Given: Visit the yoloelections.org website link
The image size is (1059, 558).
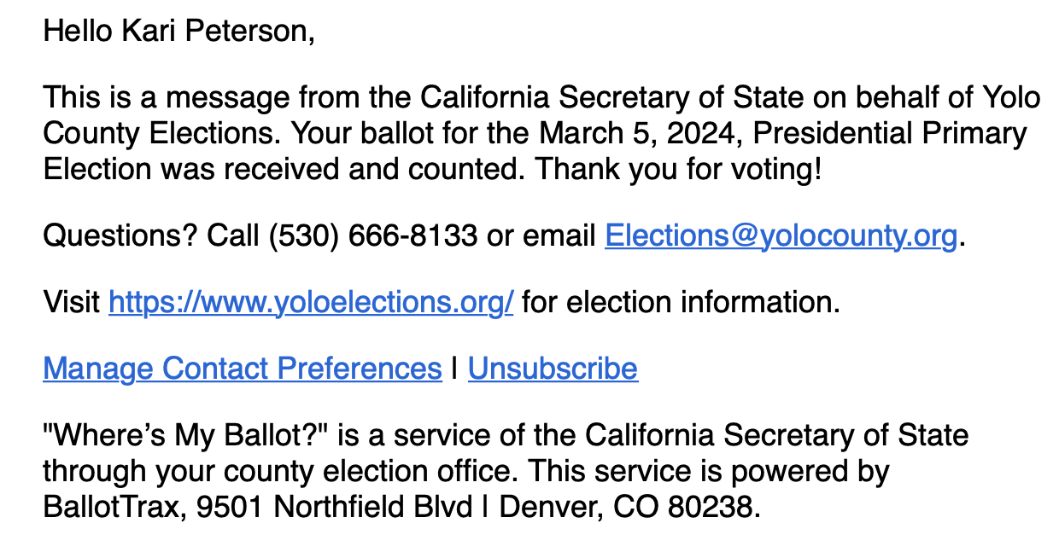Looking at the screenshot, I should pyautogui.click(x=311, y=302).
